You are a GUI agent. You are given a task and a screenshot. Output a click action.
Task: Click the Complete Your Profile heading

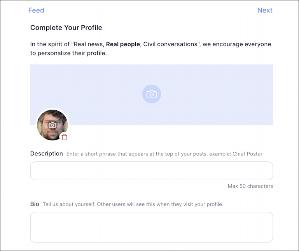[x=66, y=28]
